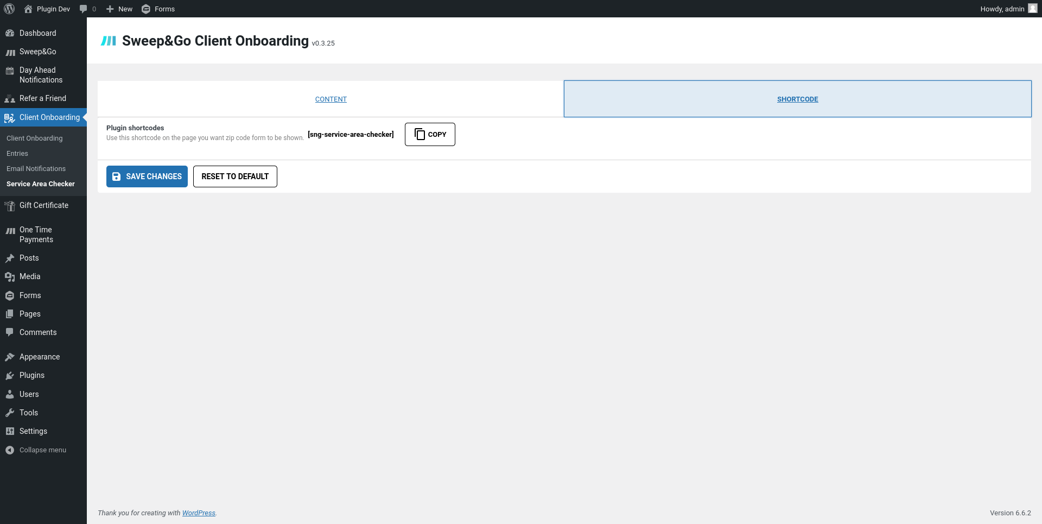The image size is (1042, 524).
Task: Open Forms icon in top admin bar
Action: (146, 9)
